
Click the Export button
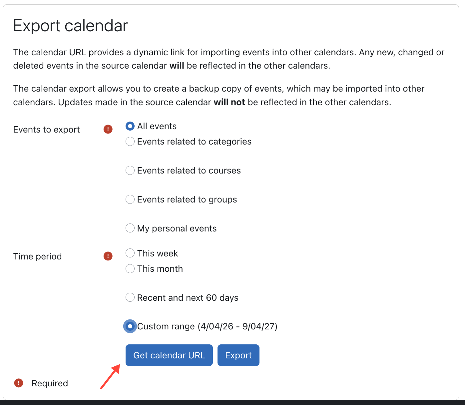(238, 355)
